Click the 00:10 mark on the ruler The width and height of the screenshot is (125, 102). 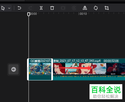pos(83,14)
